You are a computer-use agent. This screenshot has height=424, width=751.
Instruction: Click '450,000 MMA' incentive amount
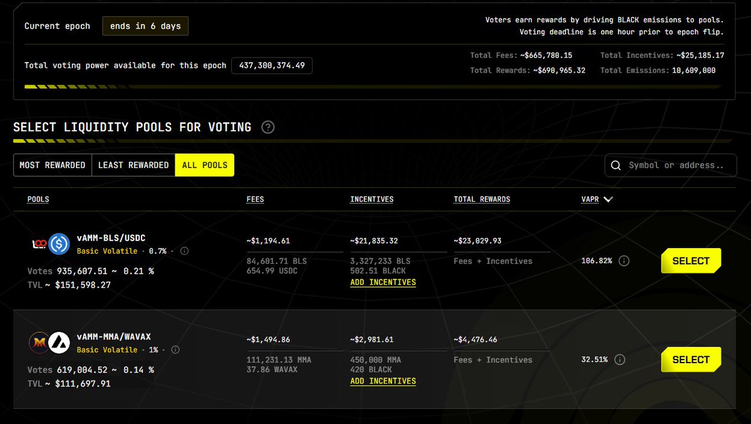point(376,359)
